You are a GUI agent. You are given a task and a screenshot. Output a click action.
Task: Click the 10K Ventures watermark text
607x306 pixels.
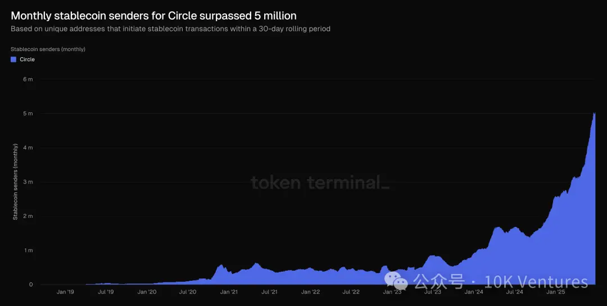(x=536, y=281)
